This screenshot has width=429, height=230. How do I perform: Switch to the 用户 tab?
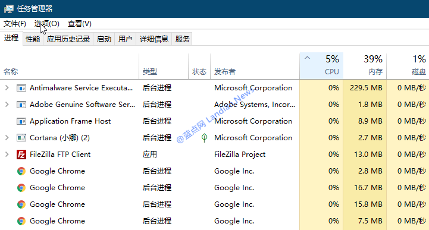click(126, 39)
